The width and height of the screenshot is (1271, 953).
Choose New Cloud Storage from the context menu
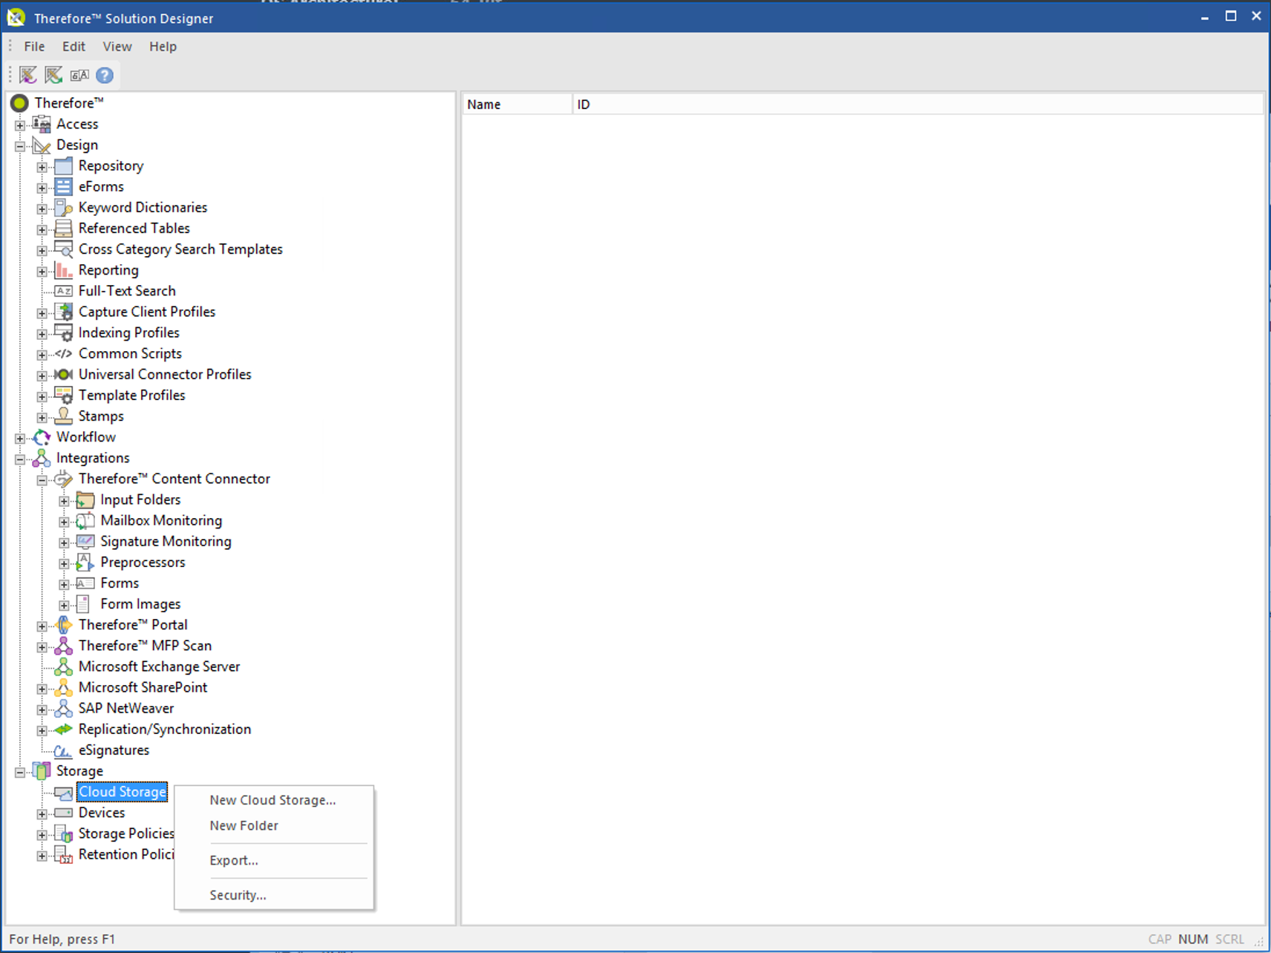[272, 800]
